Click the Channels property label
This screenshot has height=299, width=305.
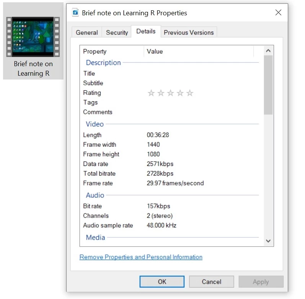[96, 216]
